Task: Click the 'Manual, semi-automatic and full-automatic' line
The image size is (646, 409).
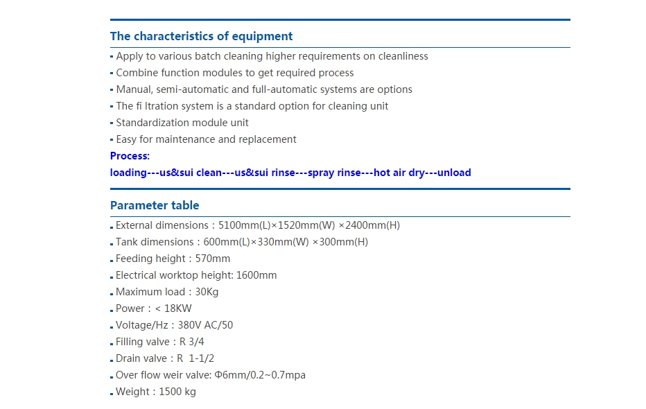Action: 264,89
